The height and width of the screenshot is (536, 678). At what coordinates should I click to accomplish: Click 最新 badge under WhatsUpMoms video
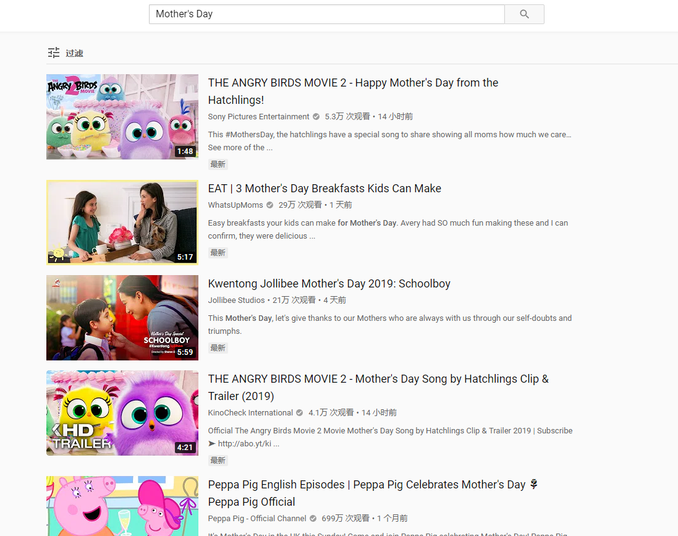[x=218, y=253]
